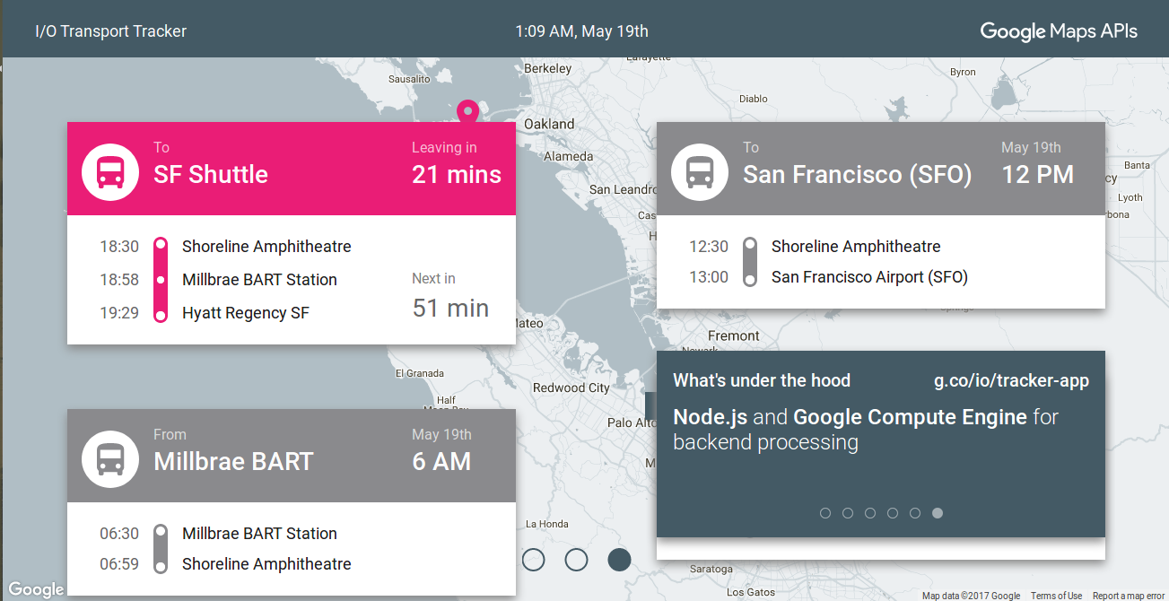Select the third slide dot in the info card
The width and height of the screenshot is (1169, 601).
[870, 513]
